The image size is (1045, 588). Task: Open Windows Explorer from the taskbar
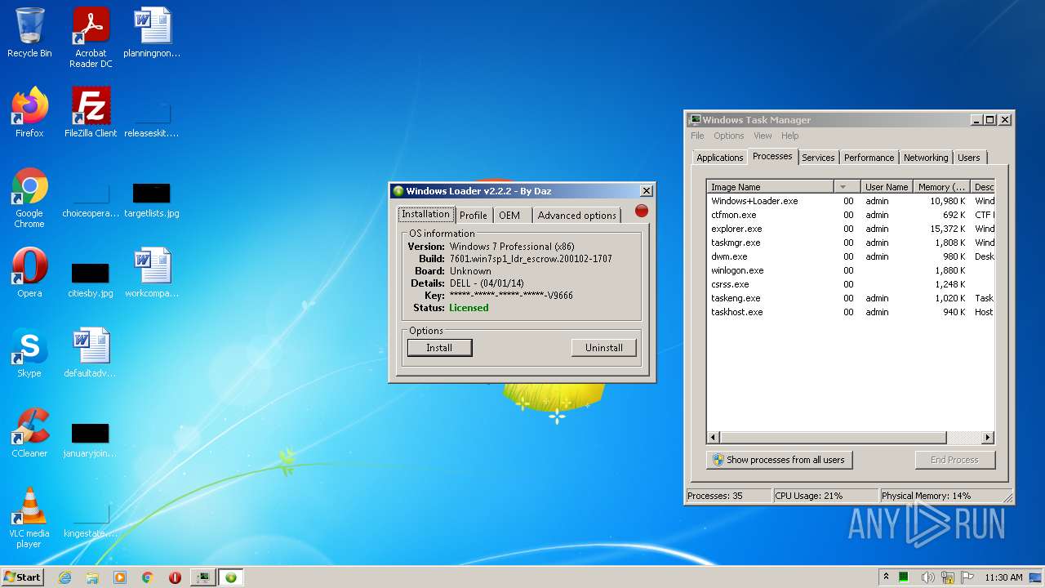tap(92, 577)
